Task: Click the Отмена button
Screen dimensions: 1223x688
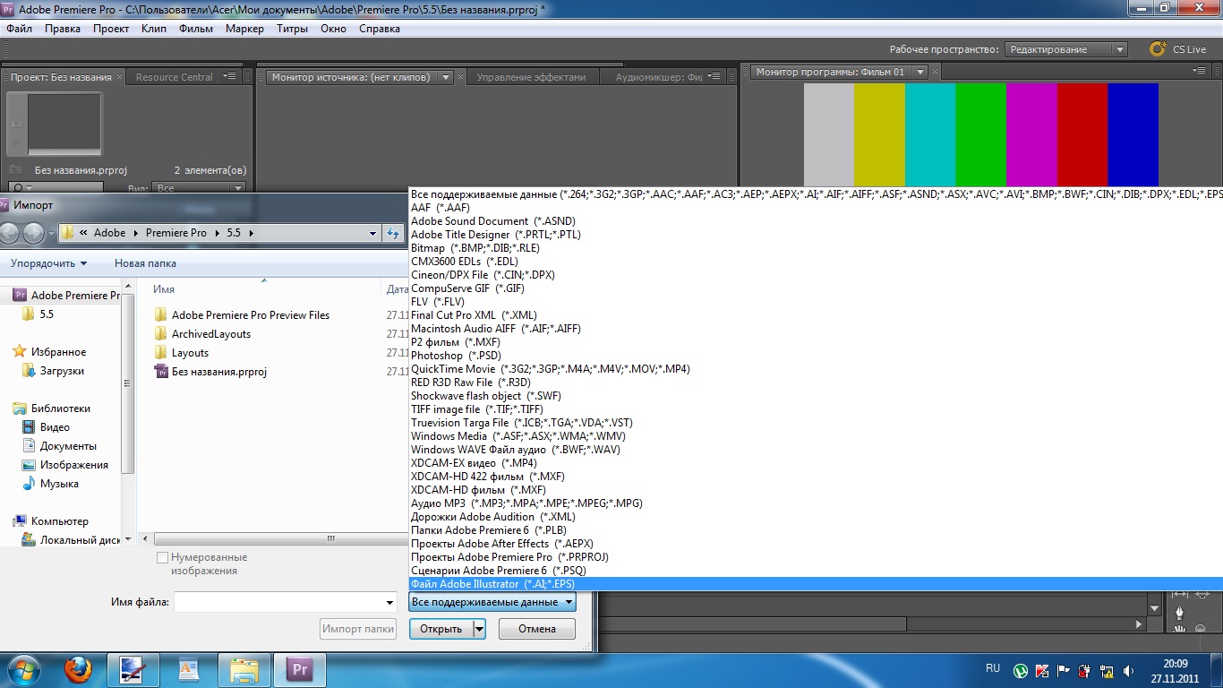Action: click(537, 629)
